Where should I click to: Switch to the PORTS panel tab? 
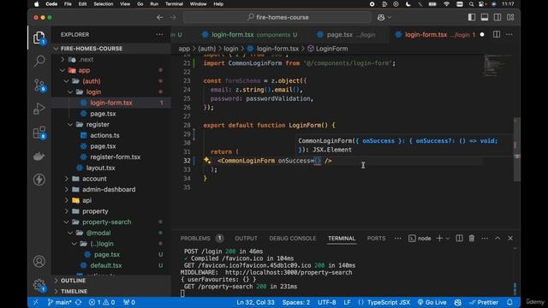point(376,238)
